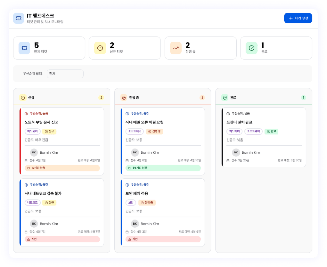327x267 pixels.
Task: Click 지연 badge on 사내 네트워크 접속 불가 card
Action: (62, 239)
